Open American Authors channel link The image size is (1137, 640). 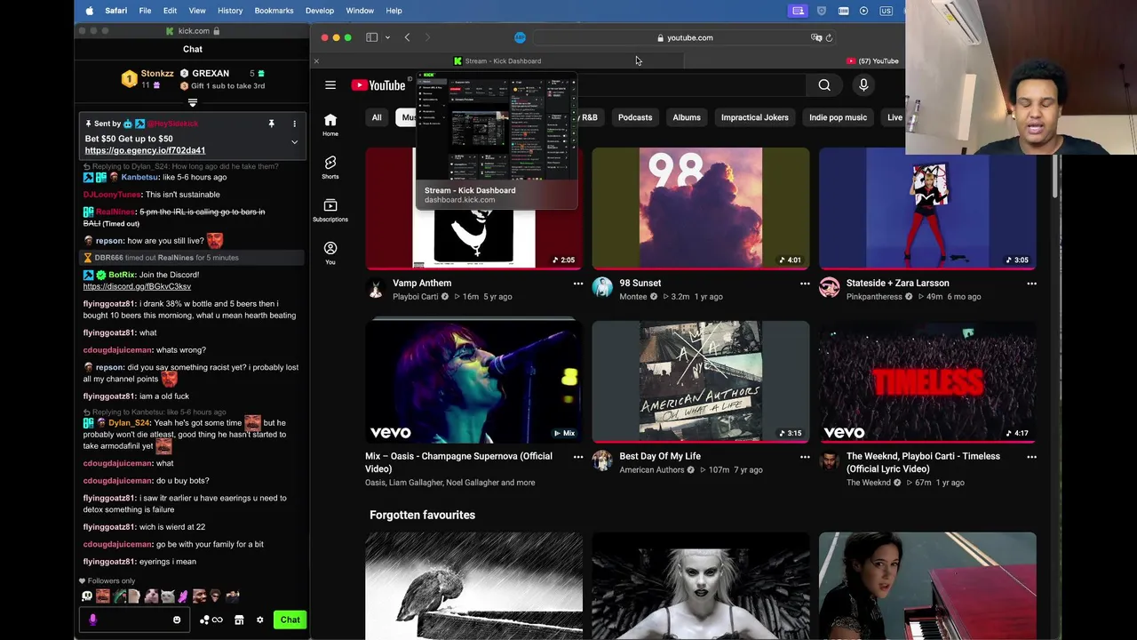652,470
